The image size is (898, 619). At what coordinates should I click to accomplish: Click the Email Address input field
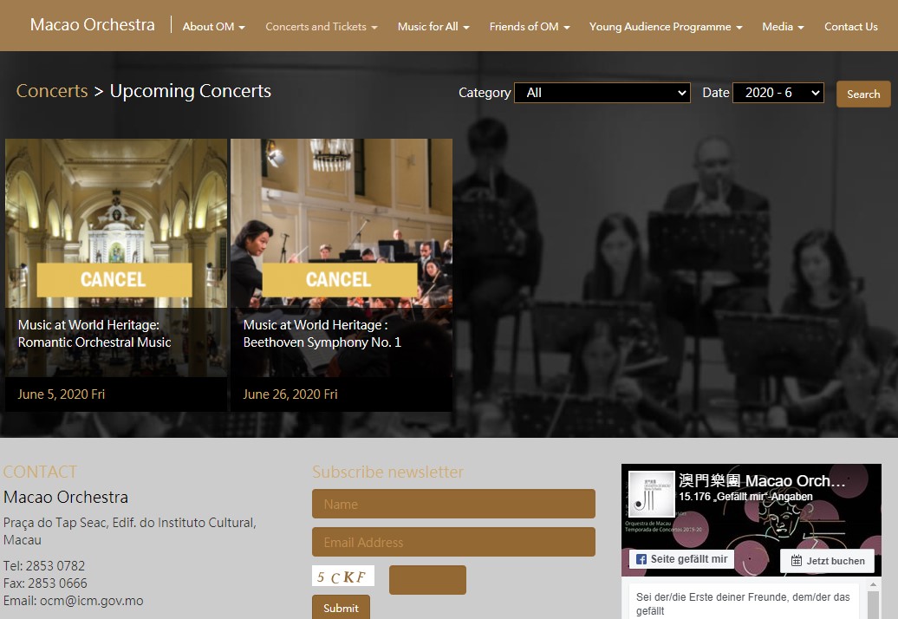(x=453, y=542)
